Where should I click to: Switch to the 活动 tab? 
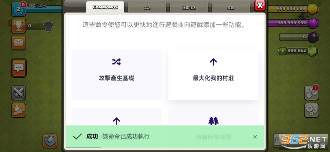147,8
